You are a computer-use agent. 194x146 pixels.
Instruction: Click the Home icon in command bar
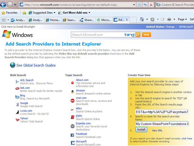(x=142, y=19)
